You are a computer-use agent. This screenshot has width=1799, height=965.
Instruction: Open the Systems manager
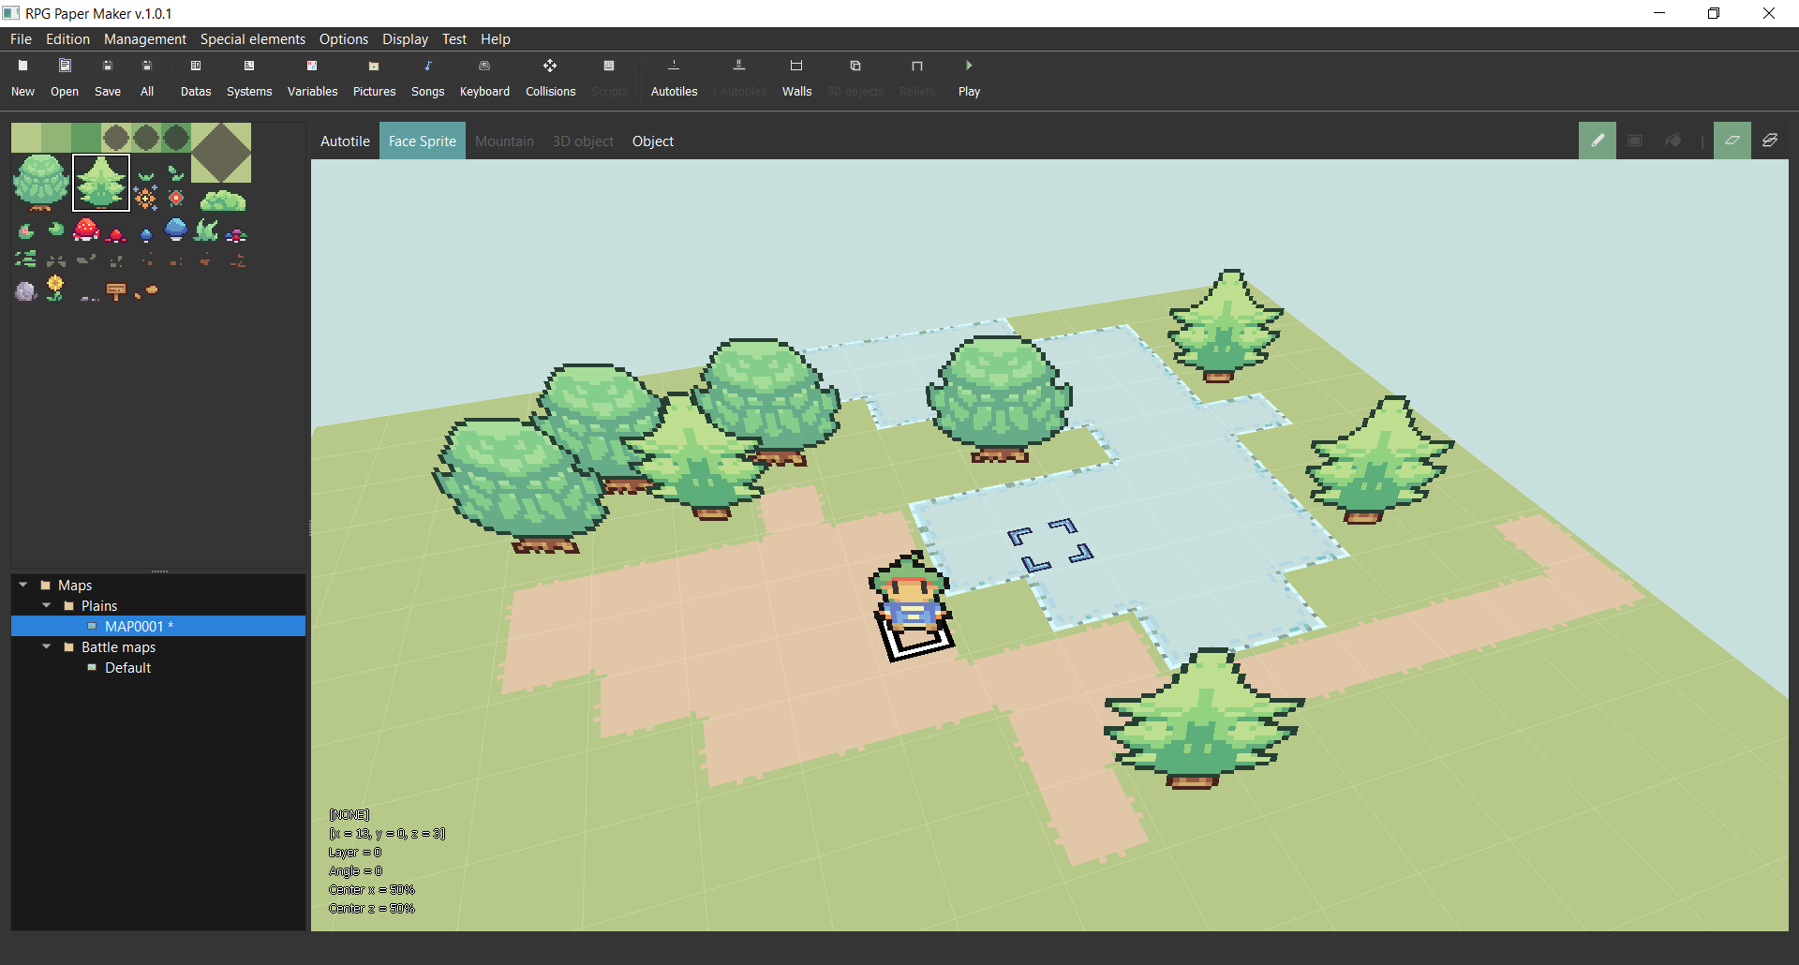(248, 77)
